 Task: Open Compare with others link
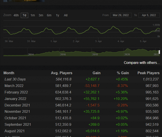pyautogui.click(x=142, y=62)
